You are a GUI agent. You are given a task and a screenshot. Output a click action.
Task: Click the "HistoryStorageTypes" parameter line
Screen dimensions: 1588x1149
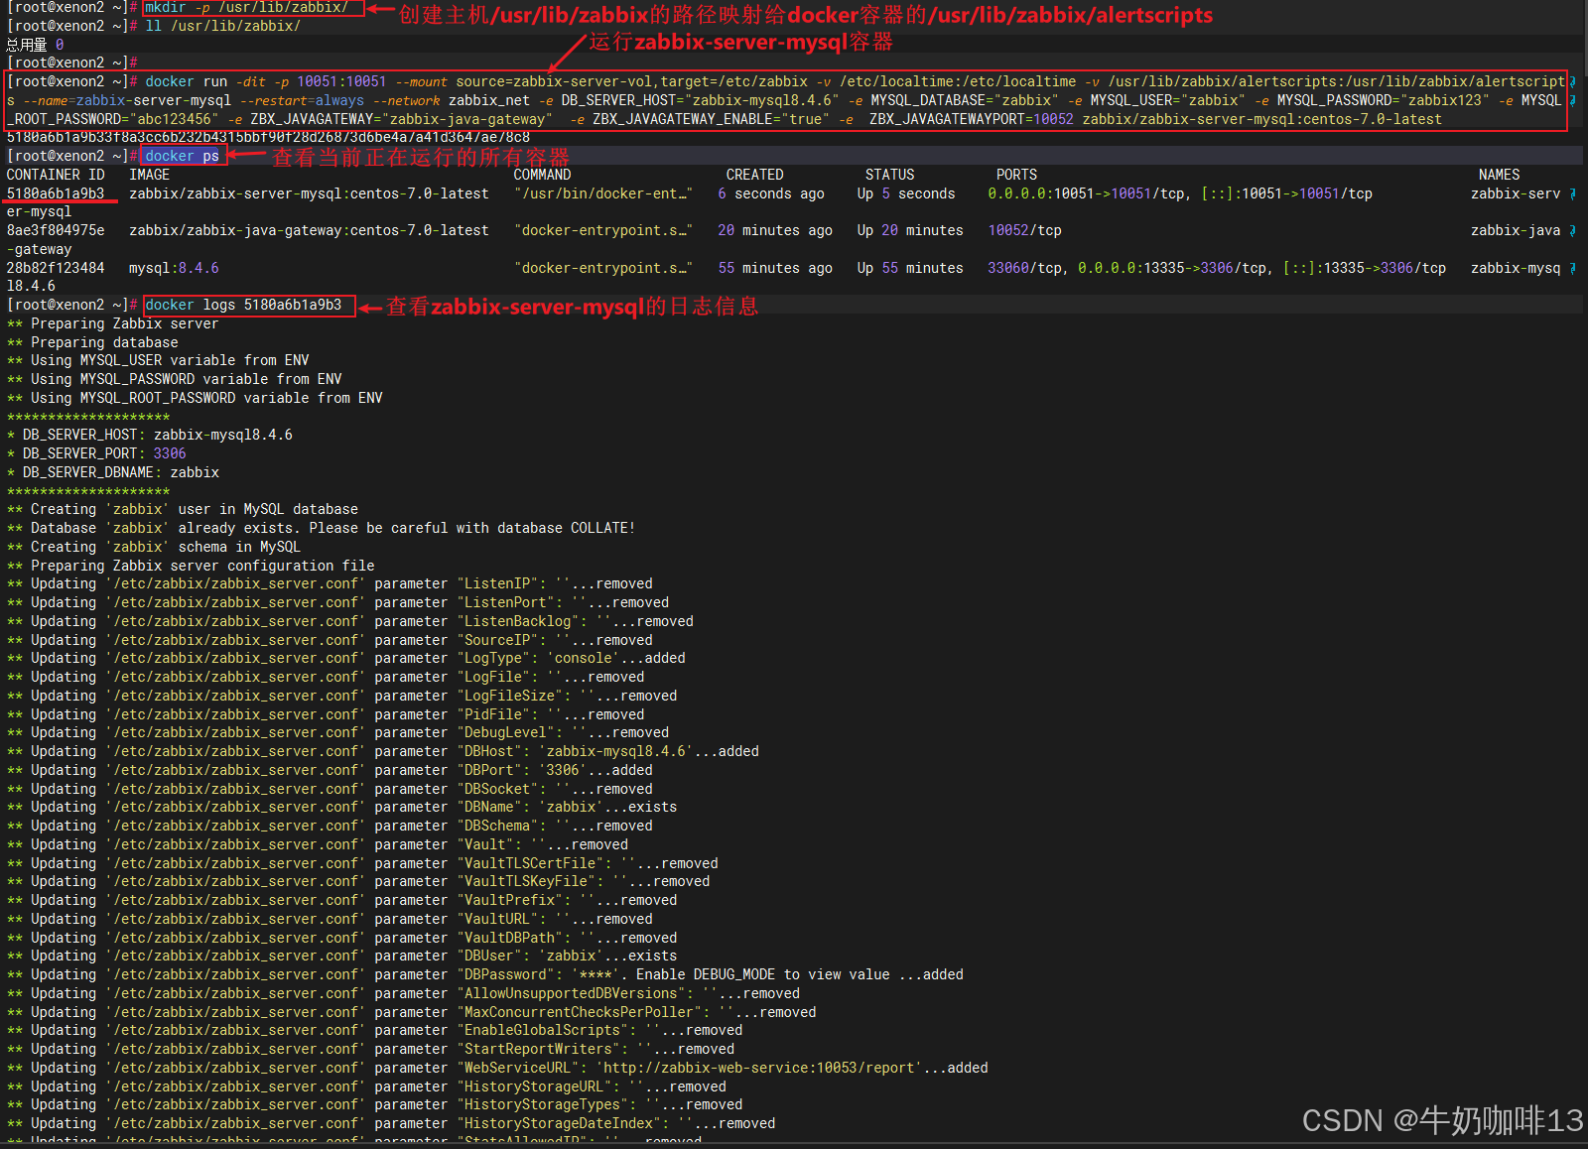(x=375, y=1104)
